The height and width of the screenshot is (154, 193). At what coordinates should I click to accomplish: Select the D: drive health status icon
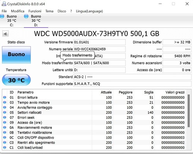[26, 16]
